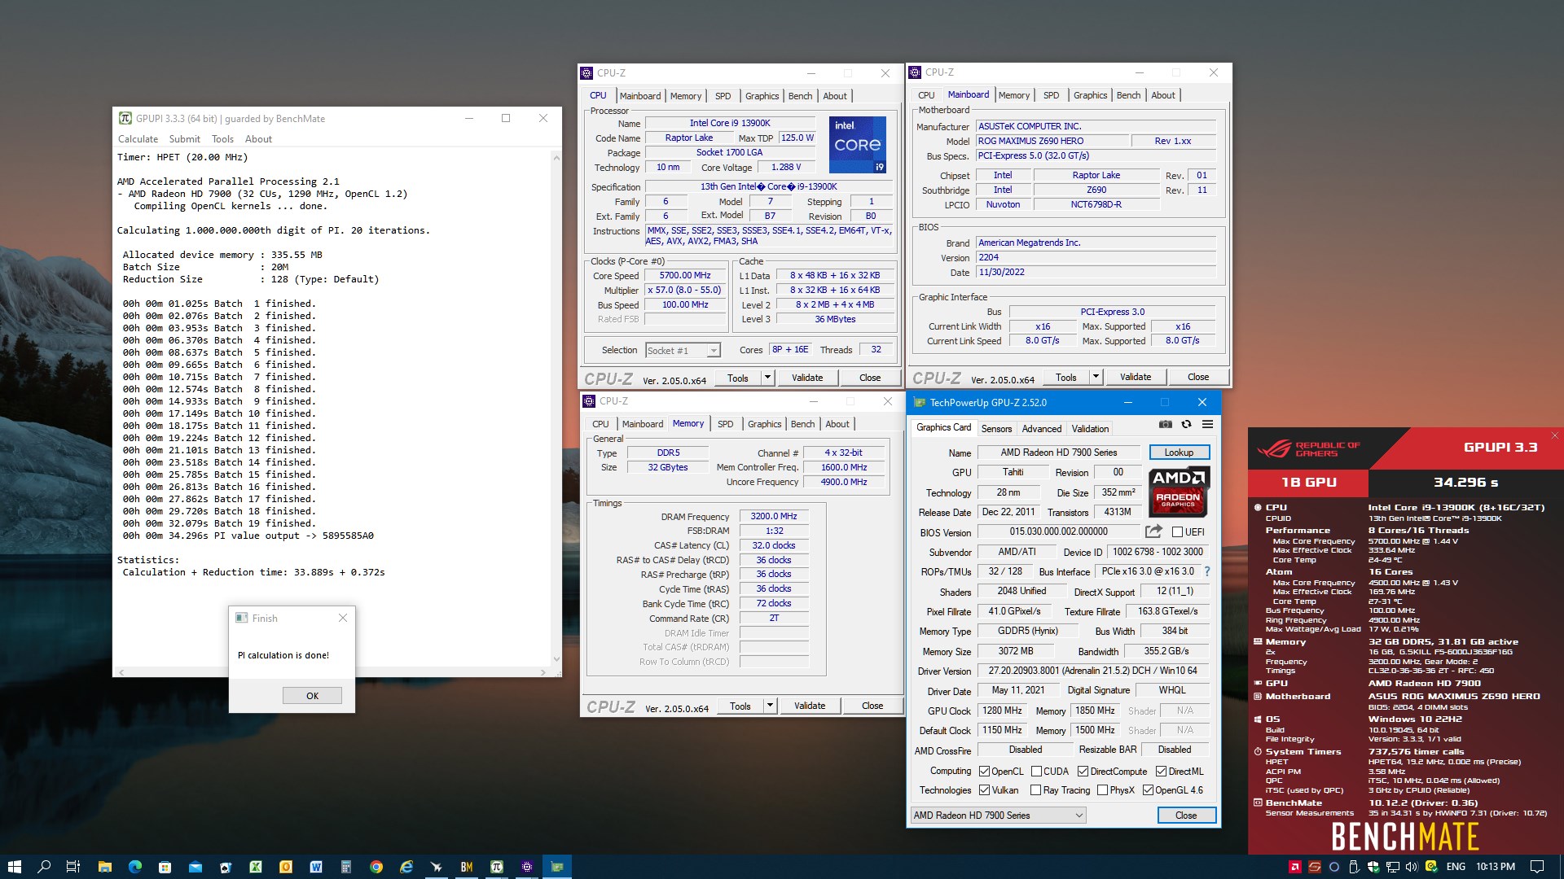Open File Explorer from the taskbar
Image resolution: width=1564 pixels, height=879 pixels.
pyautogui.click(x=104, y=867)
